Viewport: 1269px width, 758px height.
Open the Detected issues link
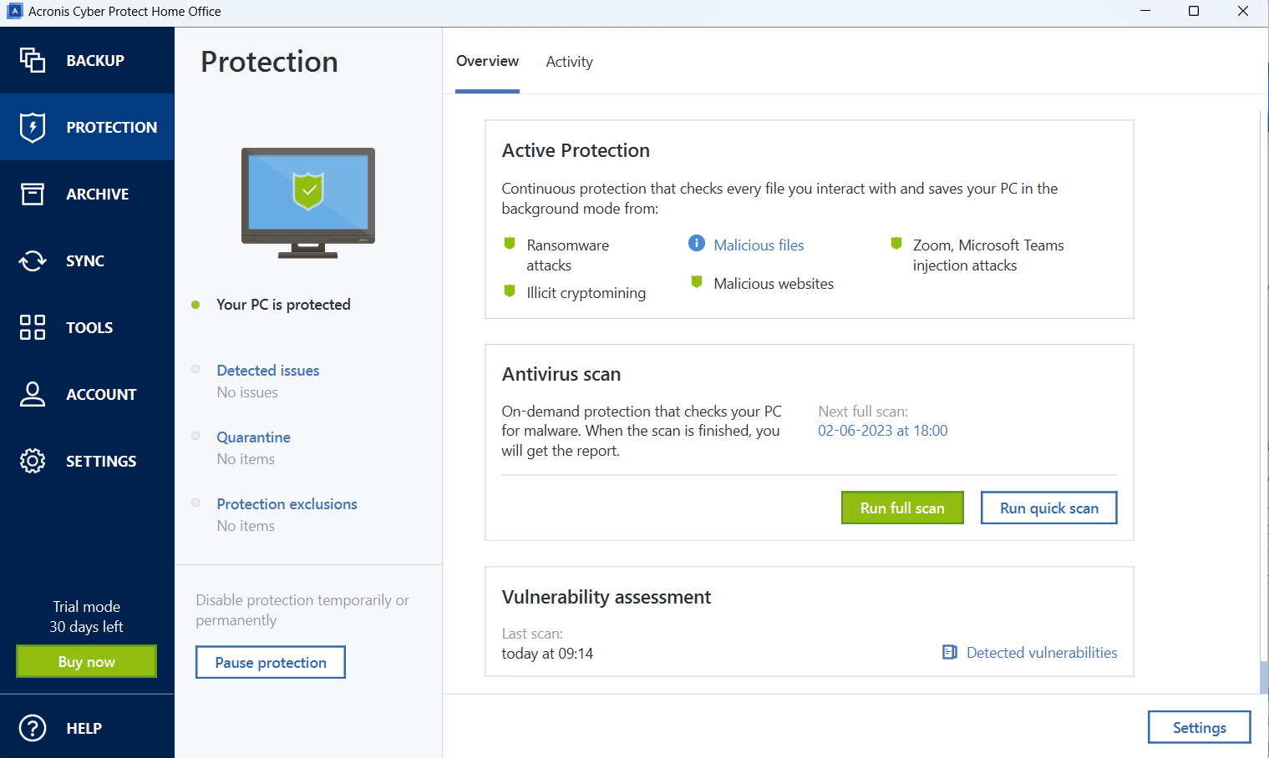[268, 370]
